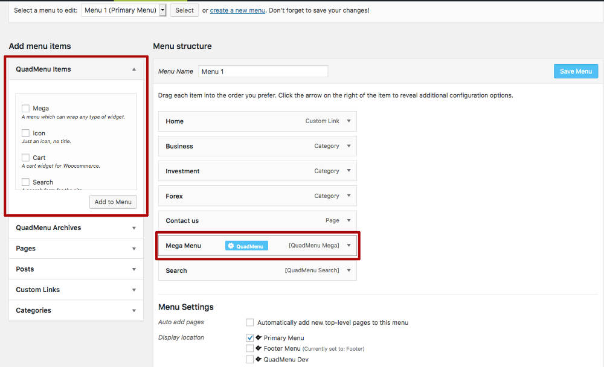Click the Home menu item title

click(175, 121)
